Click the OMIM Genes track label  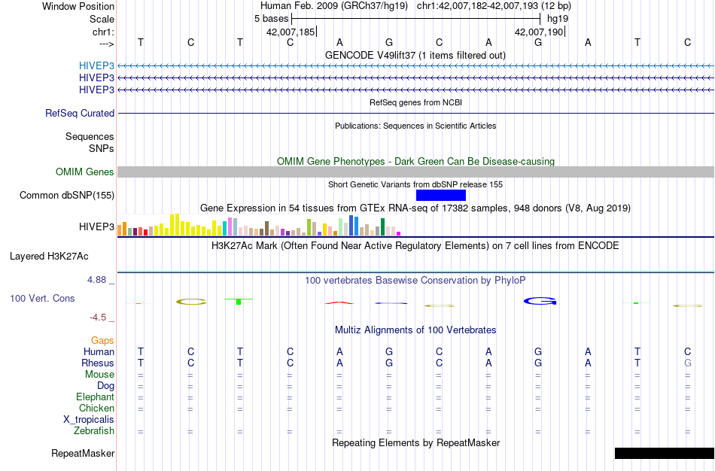click(85, 172)
